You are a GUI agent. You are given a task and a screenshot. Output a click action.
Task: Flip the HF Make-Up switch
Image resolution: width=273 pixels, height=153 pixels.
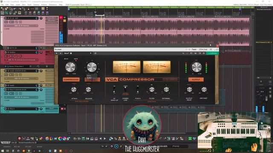114,90
